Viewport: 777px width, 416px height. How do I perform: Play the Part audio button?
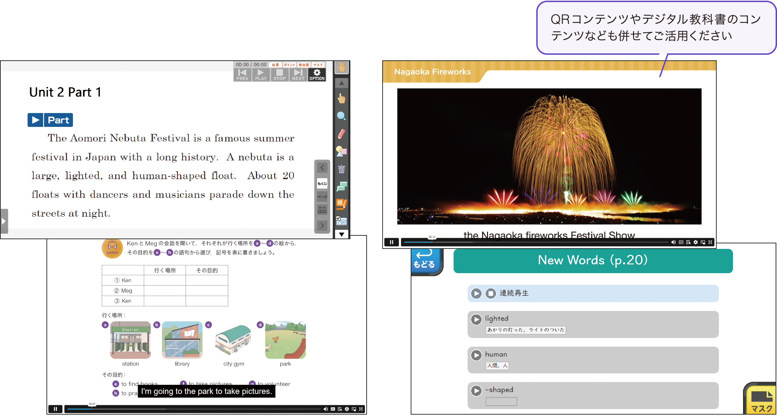(35, 120)
